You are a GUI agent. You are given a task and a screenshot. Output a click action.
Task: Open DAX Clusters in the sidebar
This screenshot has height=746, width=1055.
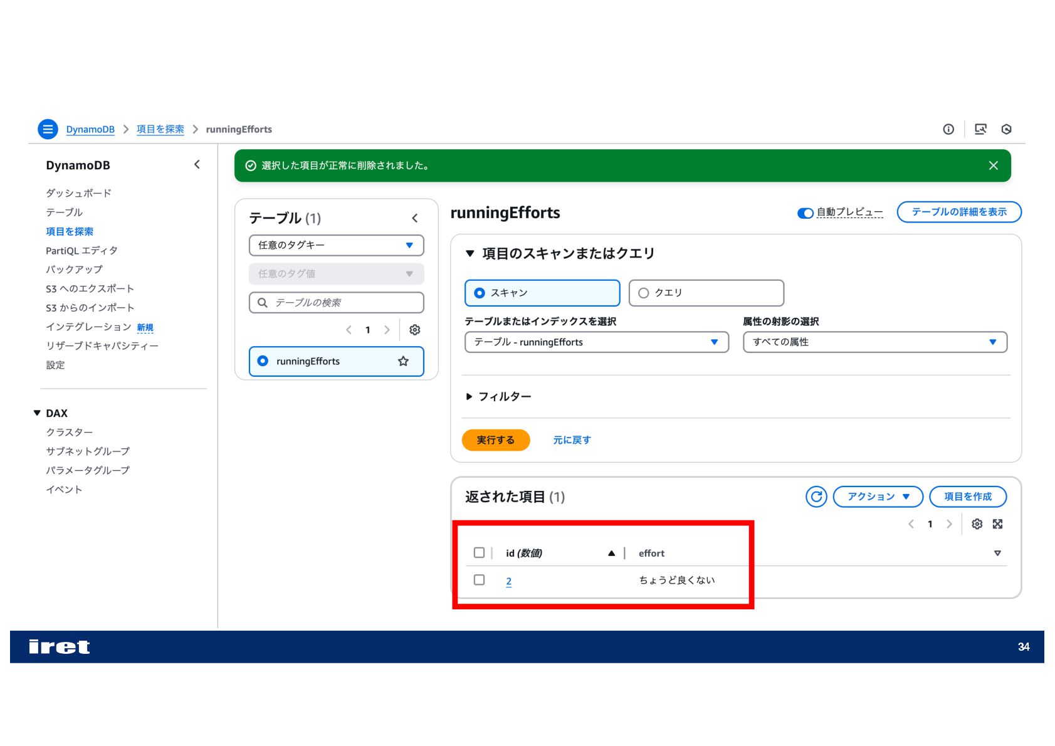(x=69, y=432)
